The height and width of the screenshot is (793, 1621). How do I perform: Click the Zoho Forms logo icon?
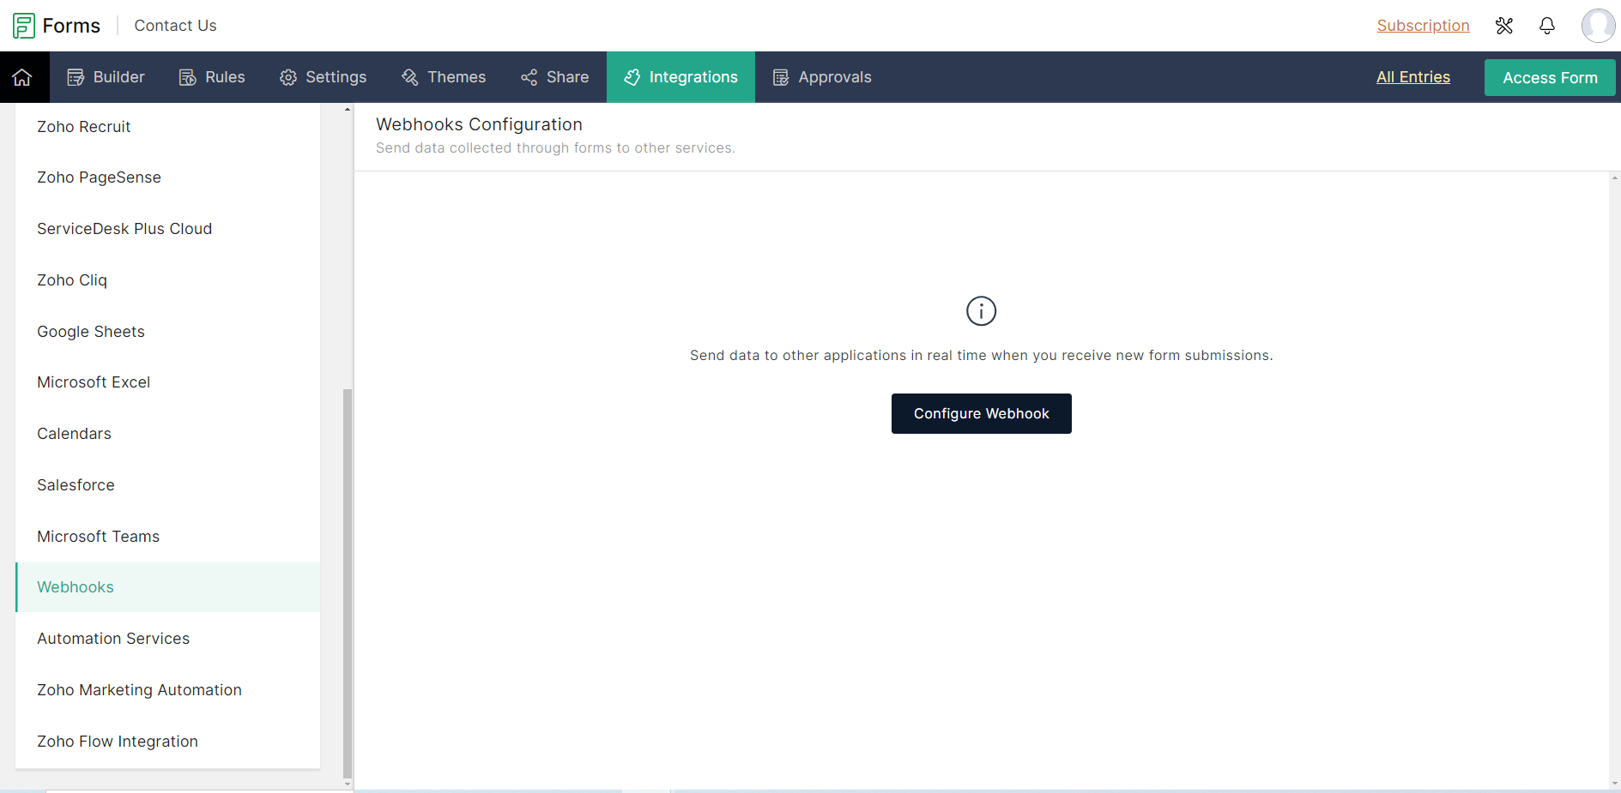pyautogui.click(x=24, y=26)
